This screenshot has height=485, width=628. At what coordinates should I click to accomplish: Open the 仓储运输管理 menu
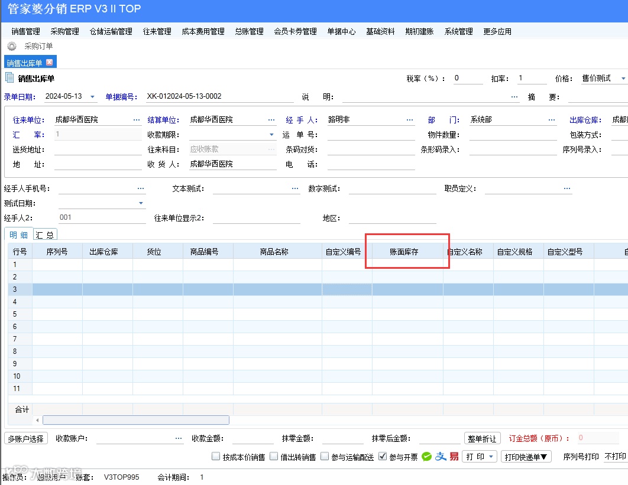pos(111,32)
